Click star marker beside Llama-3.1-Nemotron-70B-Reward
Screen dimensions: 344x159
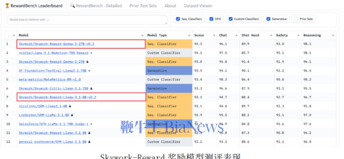(91, 53)
